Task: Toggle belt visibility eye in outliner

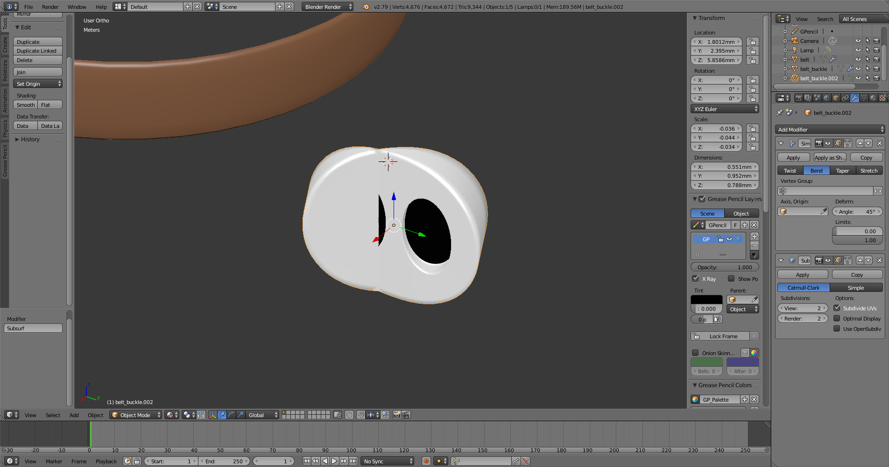Action: (858, 59)
